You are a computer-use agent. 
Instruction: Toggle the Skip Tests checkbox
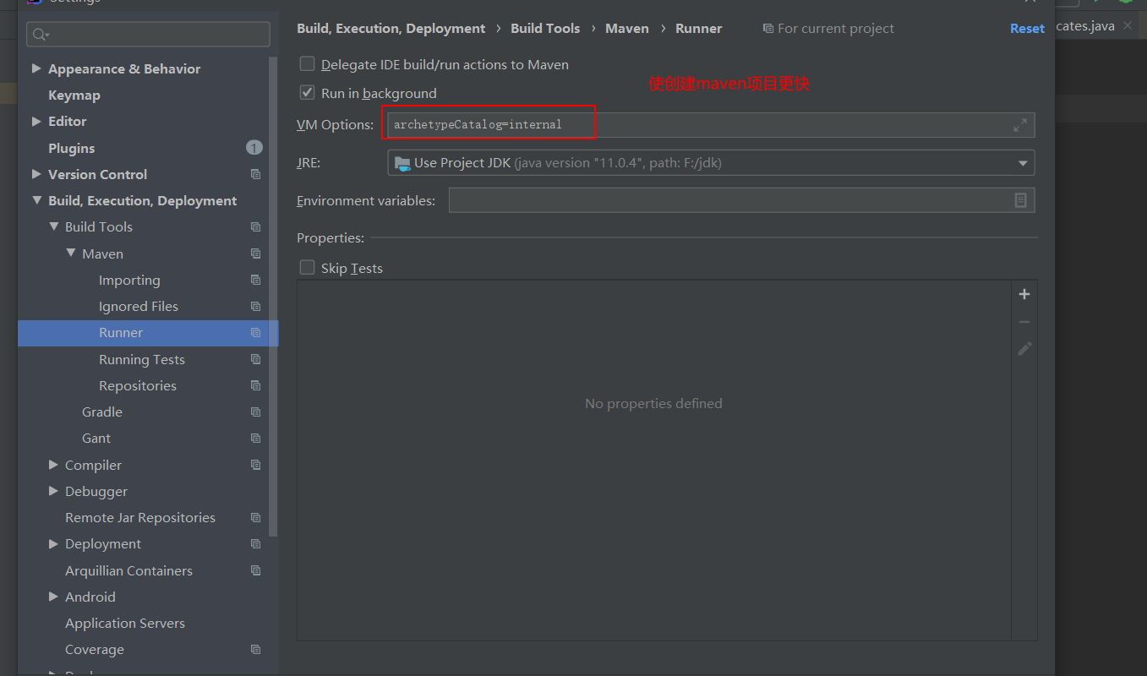tap(307, 268)
